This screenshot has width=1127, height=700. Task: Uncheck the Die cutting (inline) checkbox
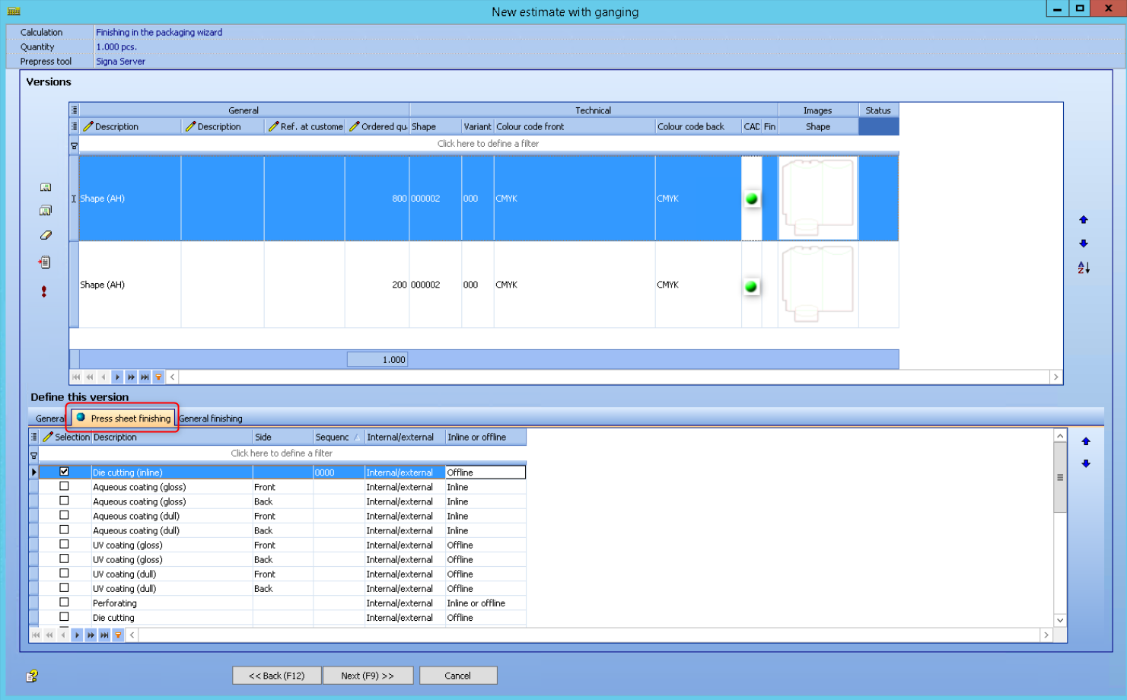(x=64, y=472)
